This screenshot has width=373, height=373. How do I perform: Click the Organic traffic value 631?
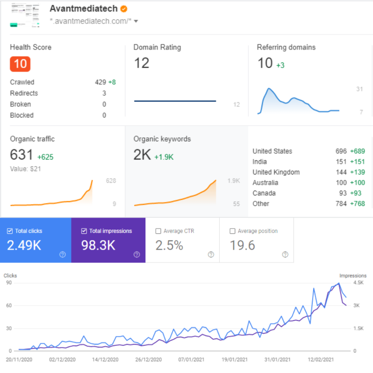21,154
